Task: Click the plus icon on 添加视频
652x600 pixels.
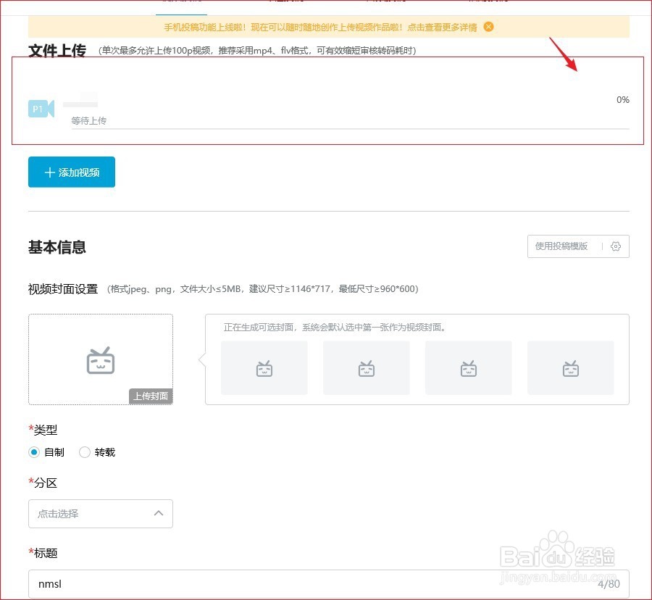Action: coord(49,172)
